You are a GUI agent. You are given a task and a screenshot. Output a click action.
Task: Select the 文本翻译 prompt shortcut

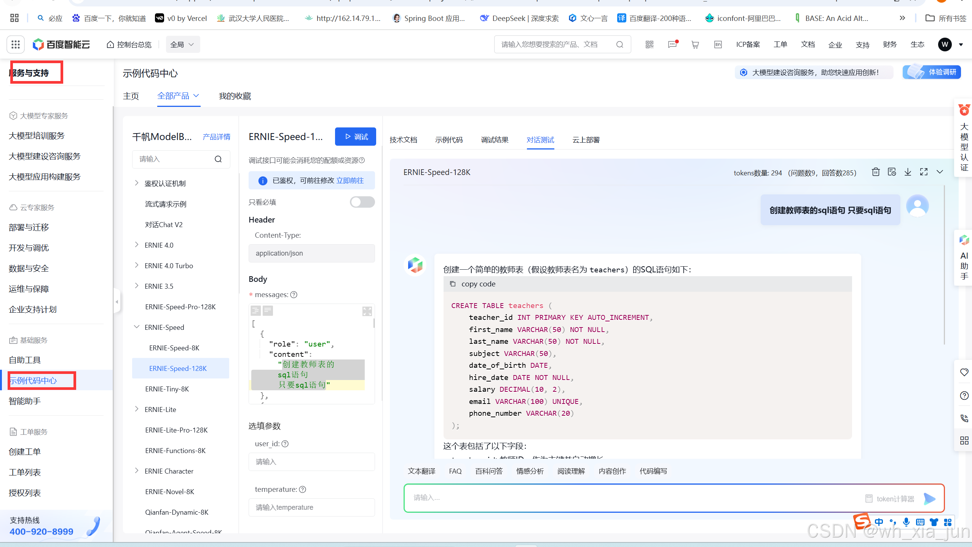click(421, 471)
